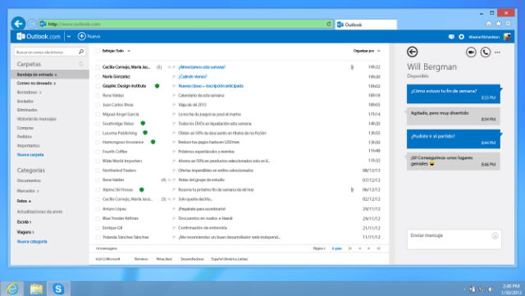The height and width of the screenshot is (296, 525).
Task: Open the Maxine Richardson account menu
Action: click(484, 37)
